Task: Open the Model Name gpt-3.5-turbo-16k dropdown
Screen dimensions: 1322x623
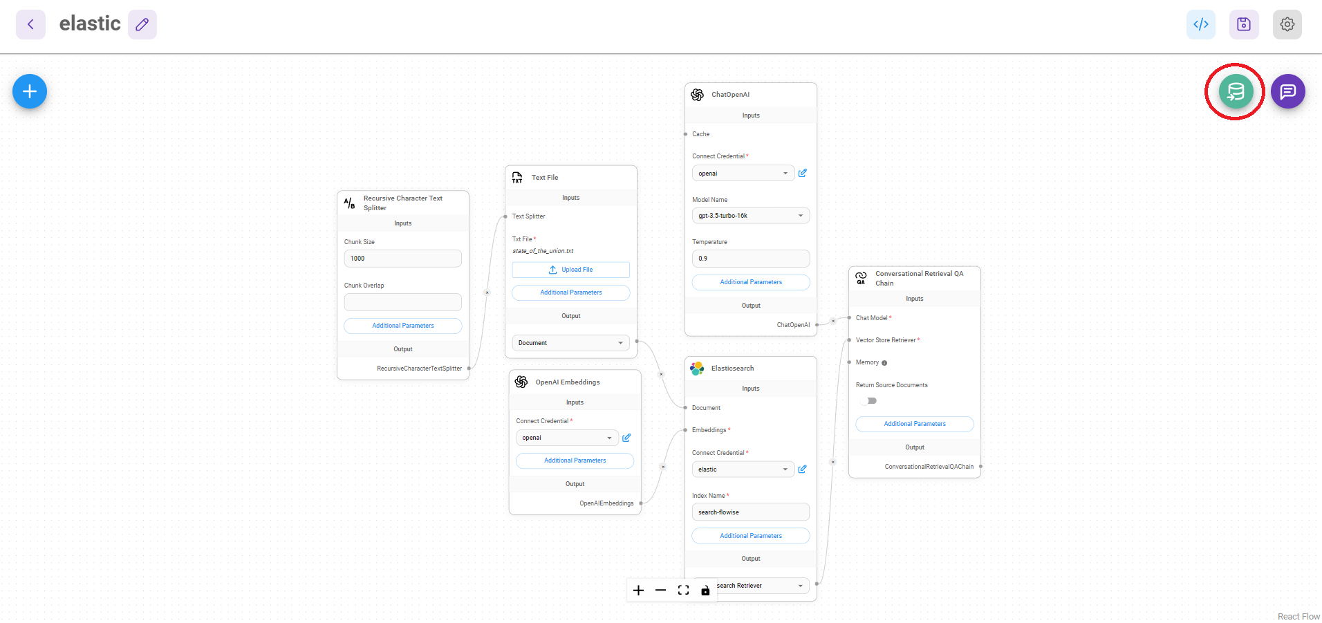Action: pyautogui.click(x=750, y=216)
